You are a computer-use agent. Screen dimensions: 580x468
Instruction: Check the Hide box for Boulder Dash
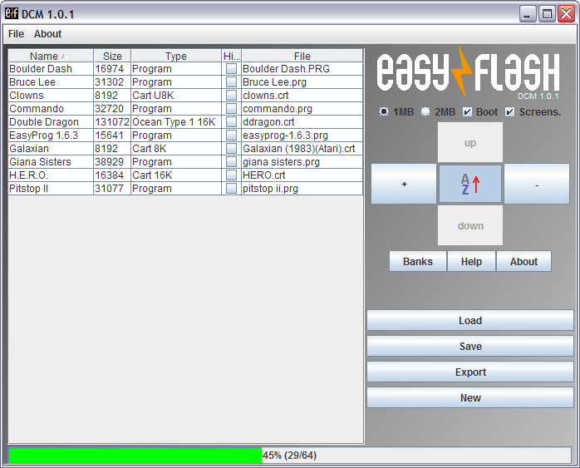tap(231, 69)
